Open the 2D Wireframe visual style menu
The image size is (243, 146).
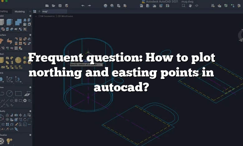click(65, 16)
